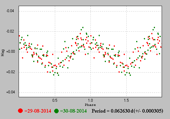The height and width of the screenshot is (119, 170).
Task: Click the +0.02 magnitude tick label
Action: pos(11,72)
